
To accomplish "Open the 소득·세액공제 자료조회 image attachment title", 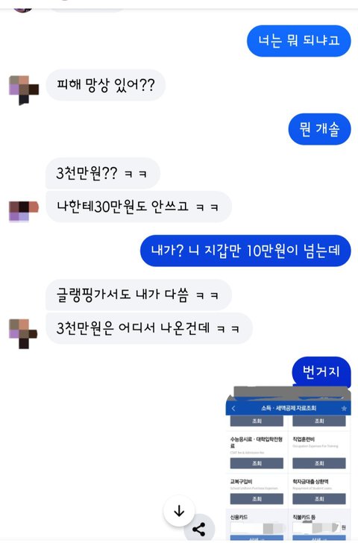I will pyautogui.click(x=289, y=408).
